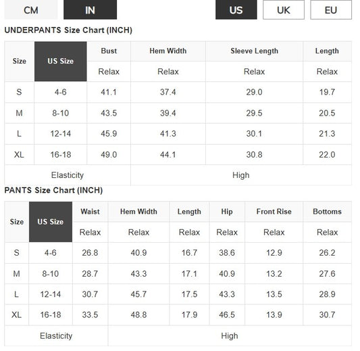Switch to UK sizing
This screenshot has height=351, width=360.
284,10
